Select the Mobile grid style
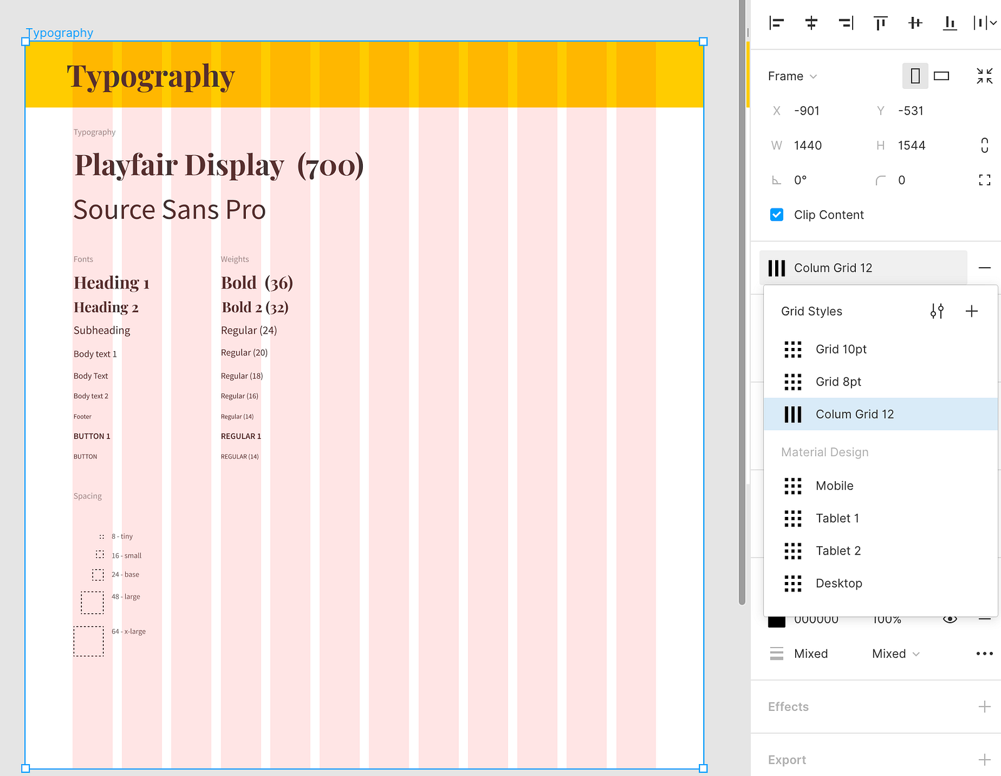The width and height of the screenshot is (1001, 776). (x=881, y=486)
